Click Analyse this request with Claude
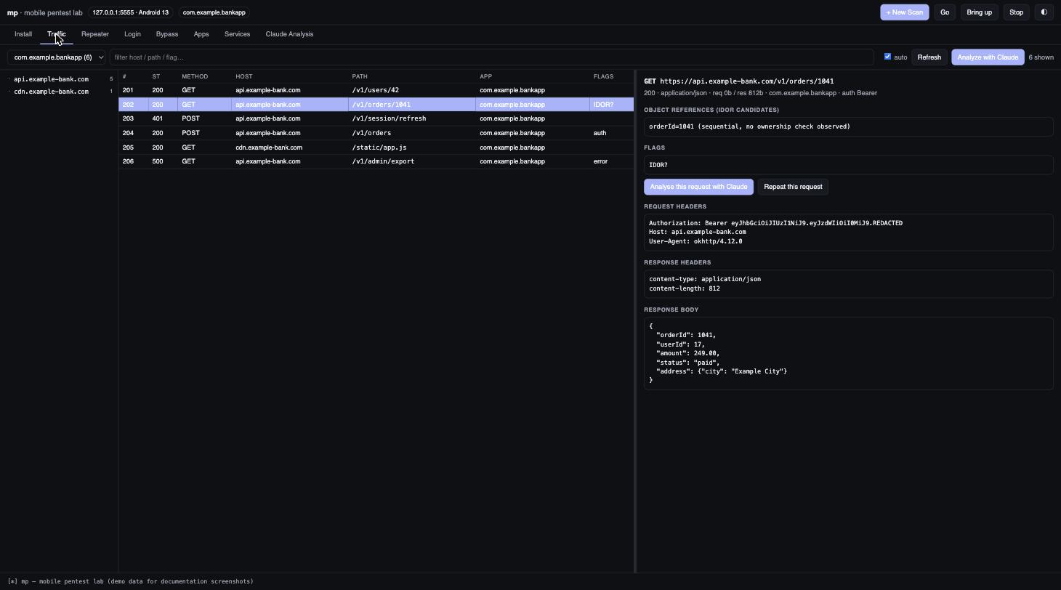The width and height of the screenshot is (1061, 590). coord(698,187)
